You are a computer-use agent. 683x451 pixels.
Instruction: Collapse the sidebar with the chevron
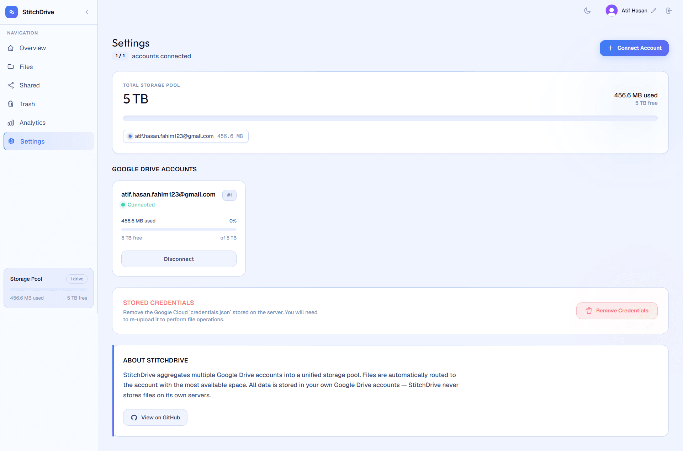click(87, 12)
